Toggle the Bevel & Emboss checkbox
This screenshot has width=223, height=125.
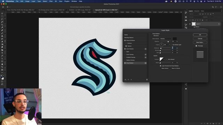[x=125, y=40]
